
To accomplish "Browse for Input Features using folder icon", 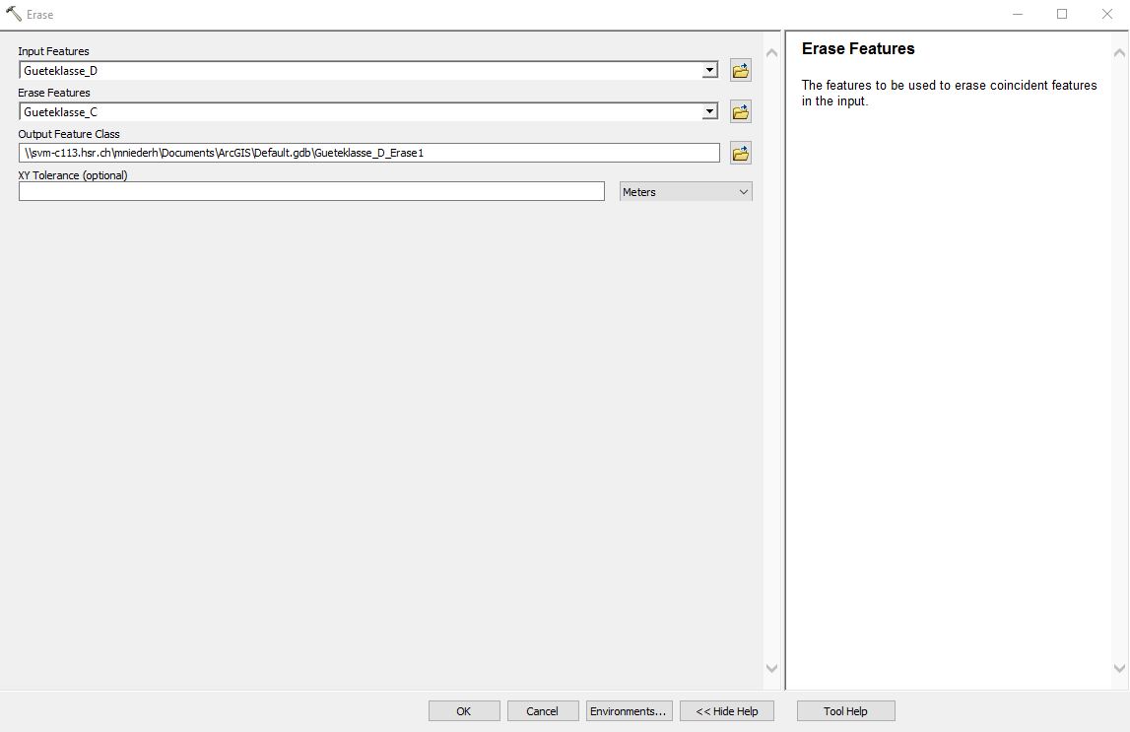I will (740, 71).
